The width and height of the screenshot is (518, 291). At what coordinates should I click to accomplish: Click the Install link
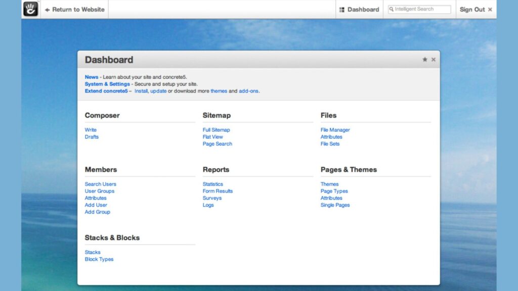(x=141, y=91)
